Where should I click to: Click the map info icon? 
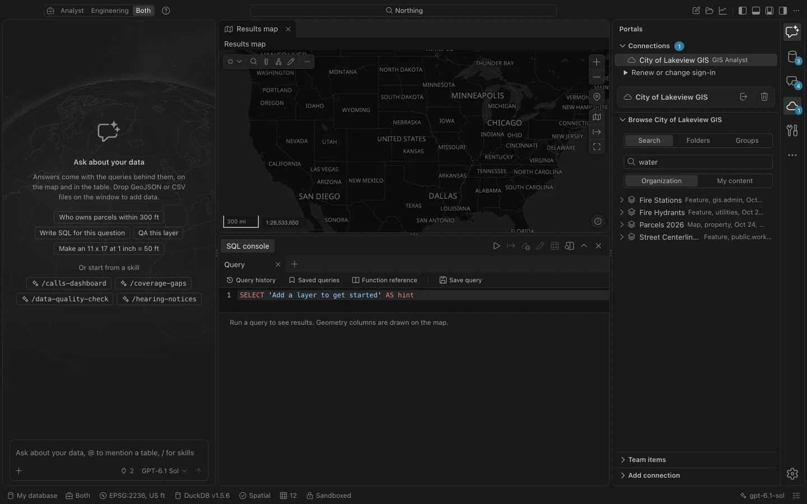coord(598,221)
